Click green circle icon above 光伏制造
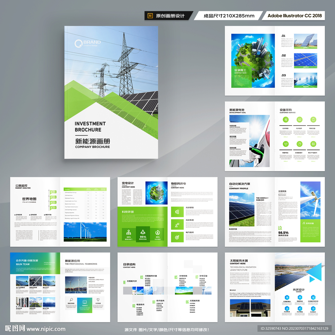 point(285,120)
